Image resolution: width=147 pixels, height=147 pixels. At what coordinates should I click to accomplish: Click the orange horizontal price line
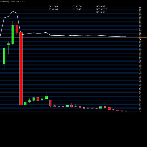tap(73, 37)
